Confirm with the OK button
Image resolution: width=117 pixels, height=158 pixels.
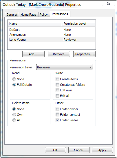55,150
